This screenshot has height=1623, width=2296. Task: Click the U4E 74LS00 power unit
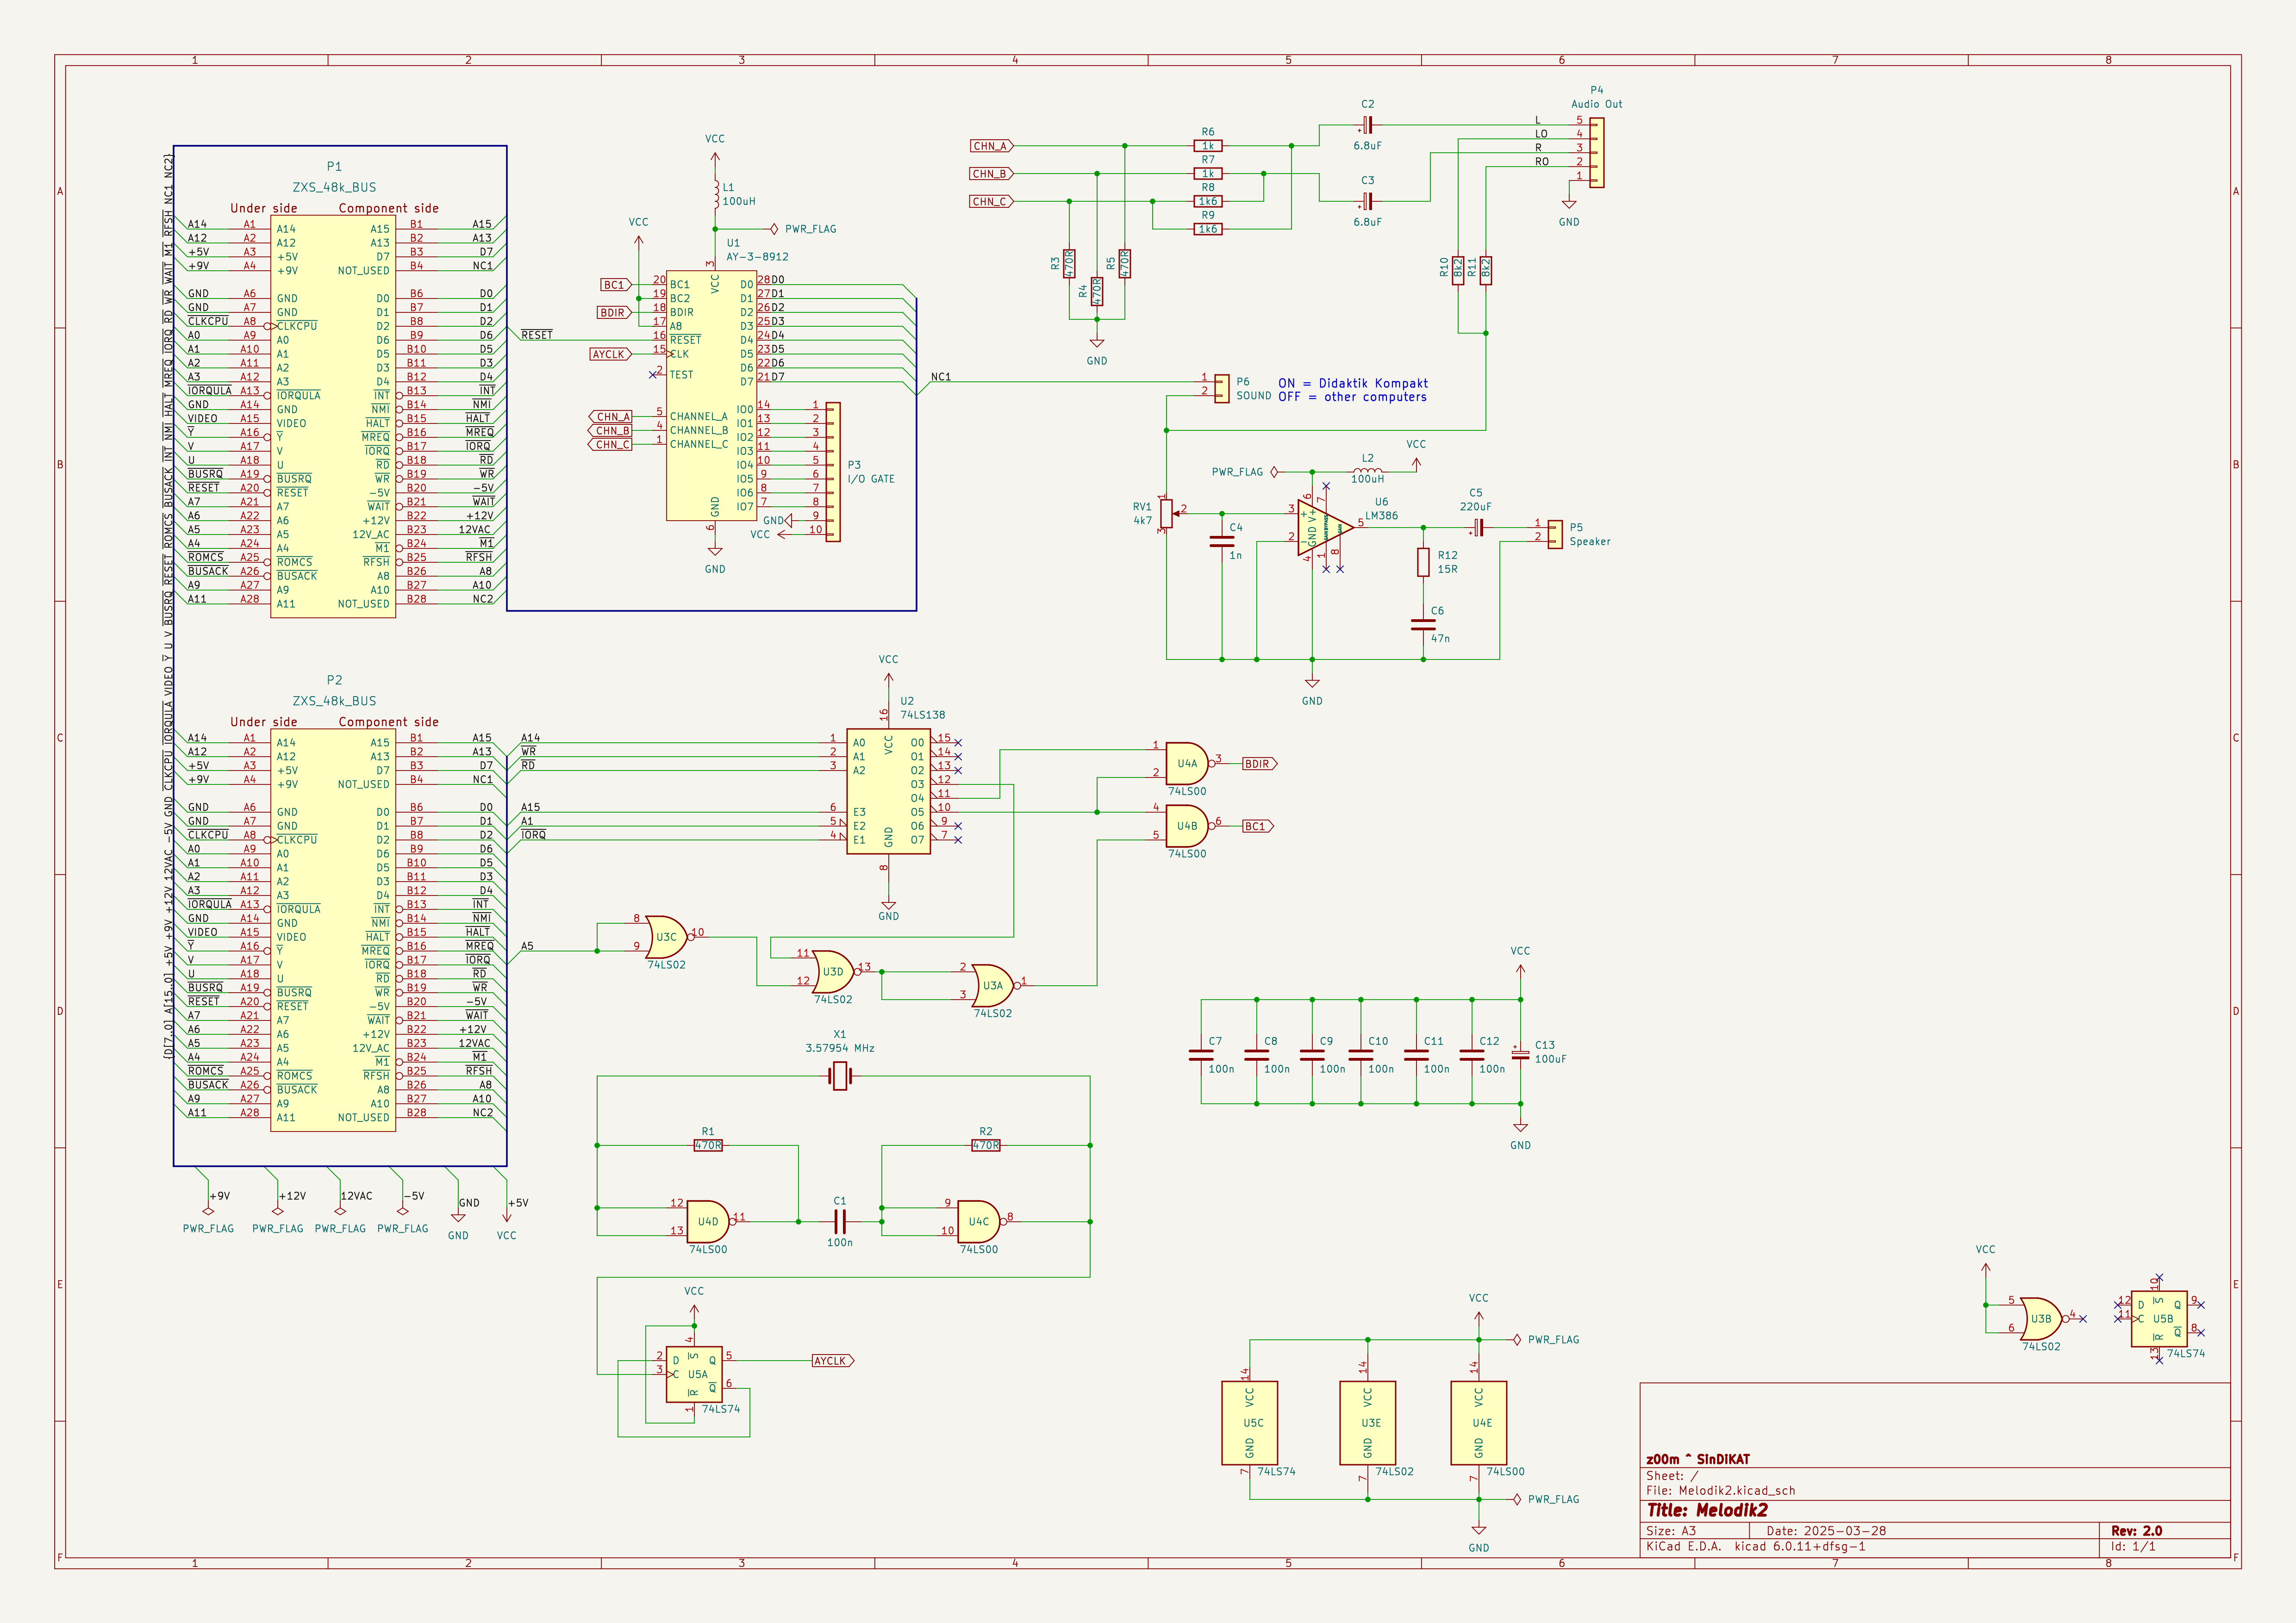pyautogui.click(x=1479, y=1423)
